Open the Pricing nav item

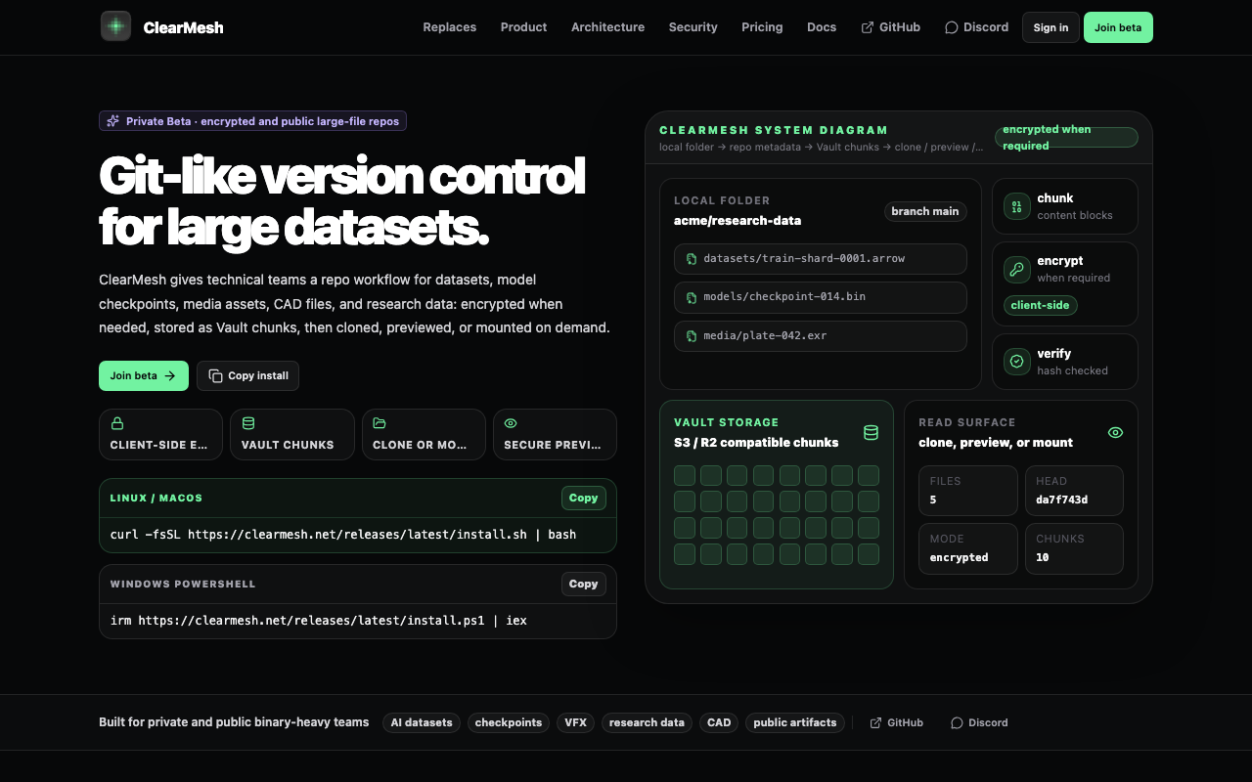coord(762,27)
